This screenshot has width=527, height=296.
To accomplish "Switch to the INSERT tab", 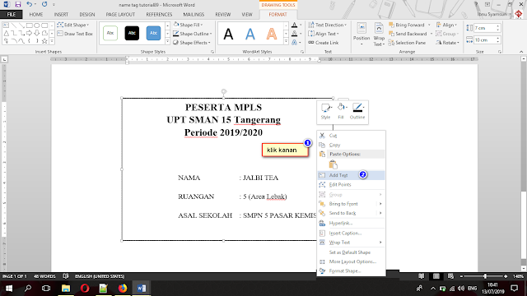I will 61,15.
